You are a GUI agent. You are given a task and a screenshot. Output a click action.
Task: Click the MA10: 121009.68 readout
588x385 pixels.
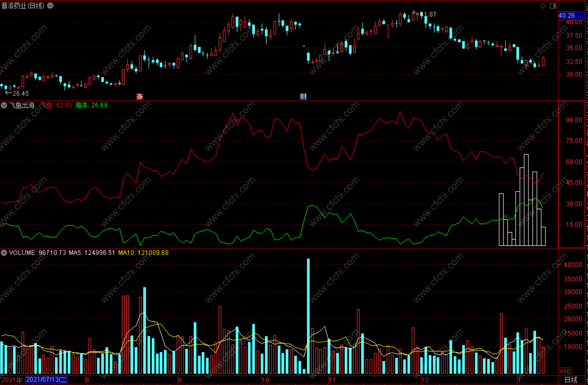point(143,253)
